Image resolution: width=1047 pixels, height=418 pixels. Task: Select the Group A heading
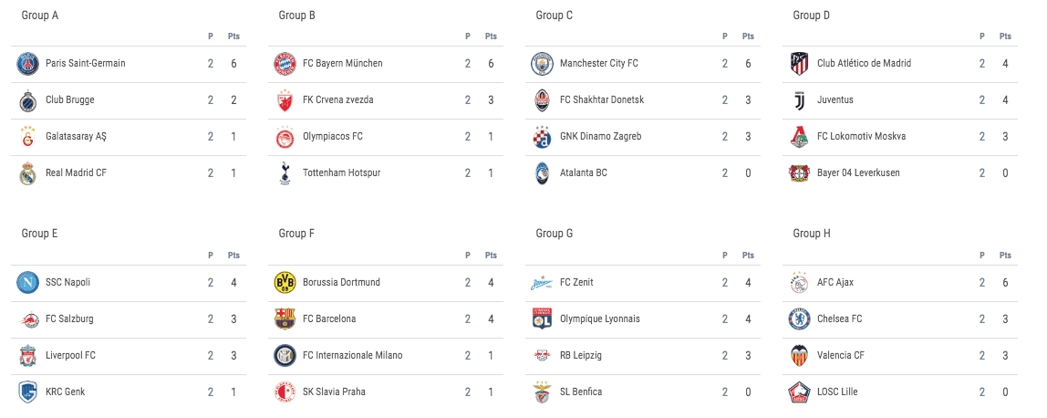tap(40, 15)
